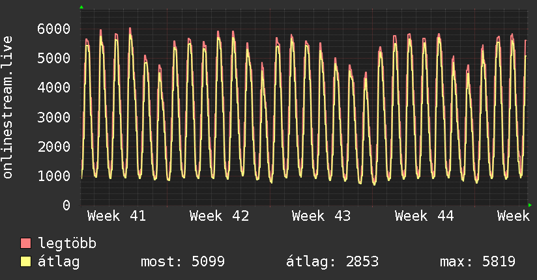
Task: Click the green arrow atop the y-axis
Action: point(81,7)
